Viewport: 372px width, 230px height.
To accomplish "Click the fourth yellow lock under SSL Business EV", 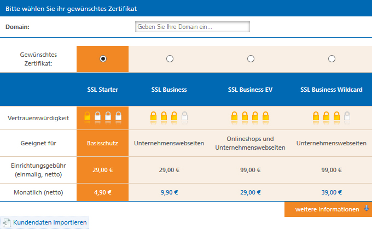I will click(265, 116).
